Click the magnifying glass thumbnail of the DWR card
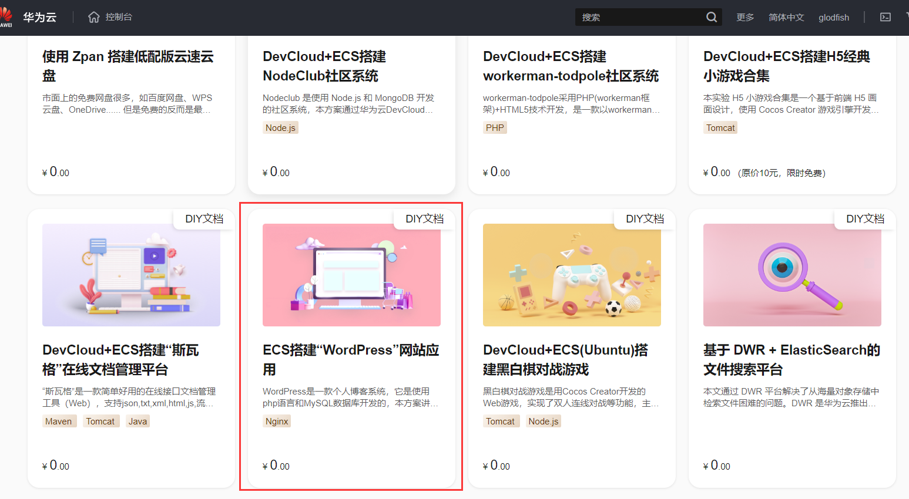Screen dimensions: 909x499 (791, 275)
